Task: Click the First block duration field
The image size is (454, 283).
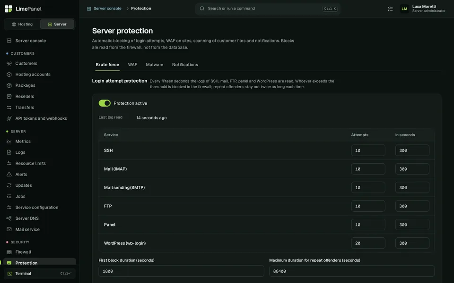Action: point(181,271)
